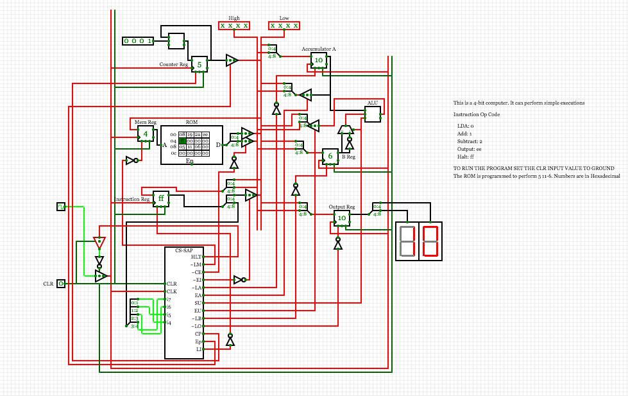Select the red controlled buffer above CLR
This screenshot has height=396, width=628.
[99, 243]
